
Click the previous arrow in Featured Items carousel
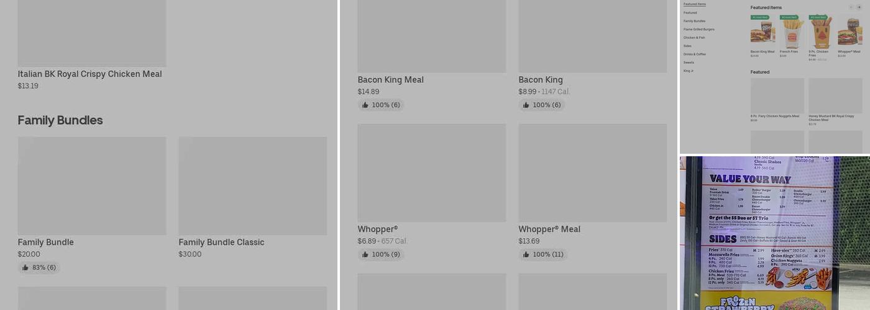click(x=851, y=7)
